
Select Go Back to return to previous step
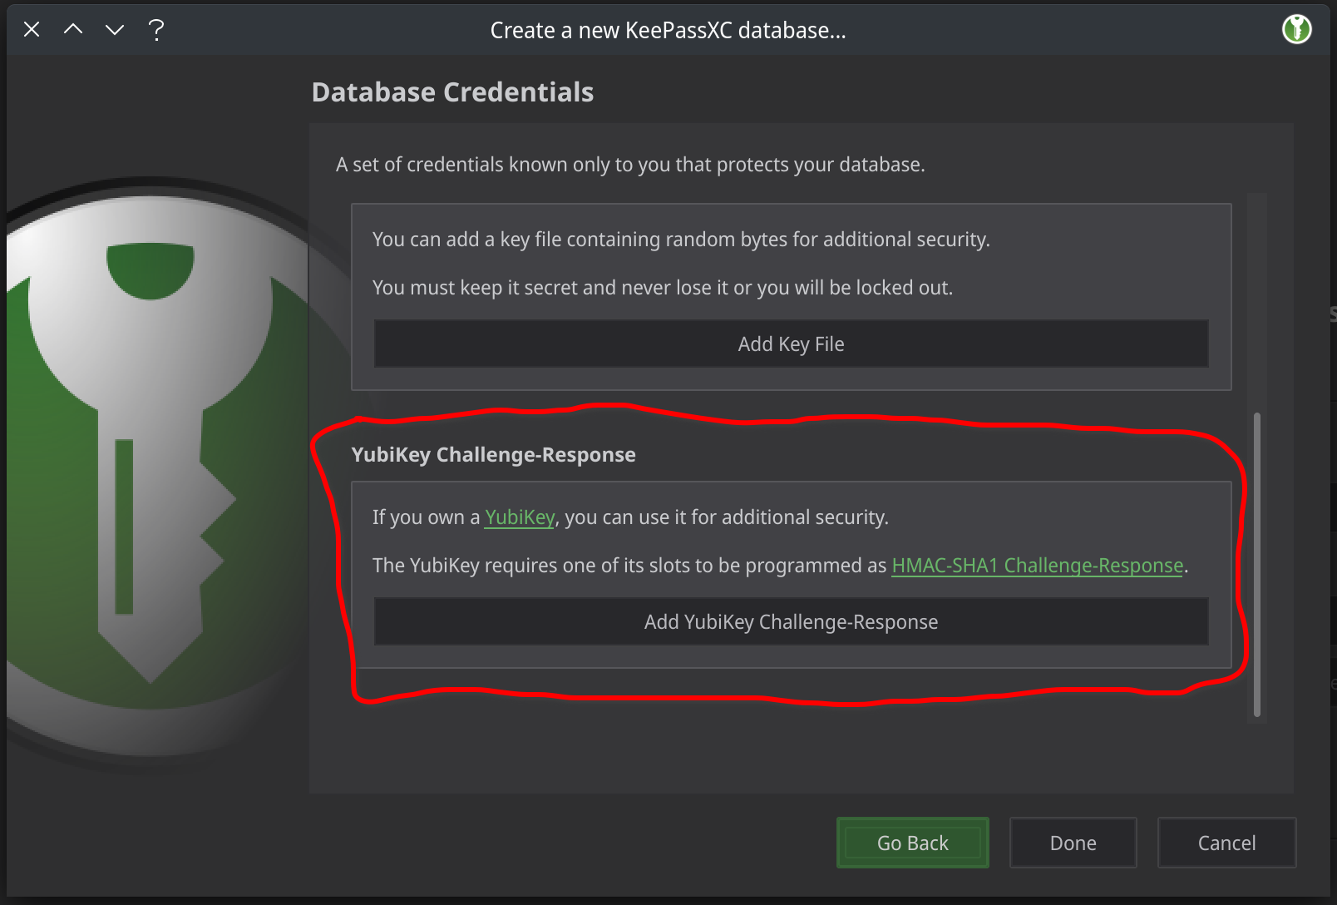(912, 842)
